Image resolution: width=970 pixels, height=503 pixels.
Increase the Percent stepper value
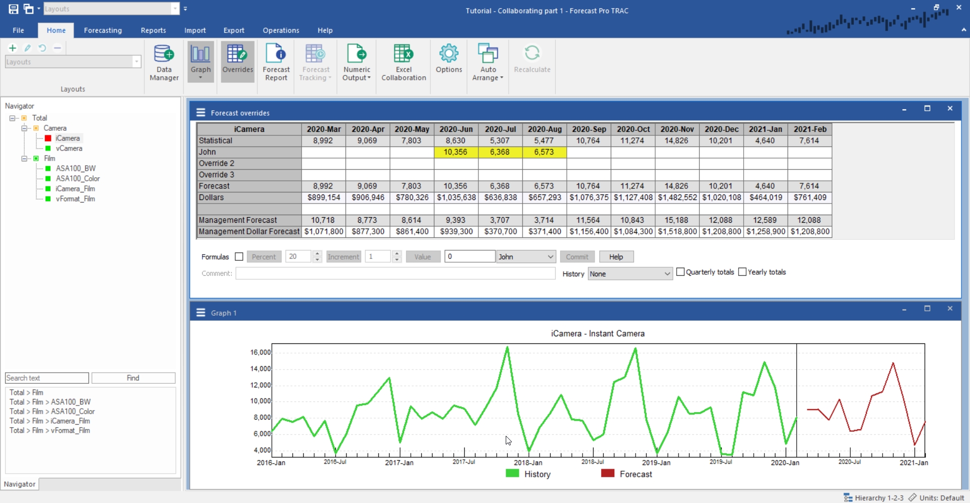pyautogui.click(x=317, y=254)
